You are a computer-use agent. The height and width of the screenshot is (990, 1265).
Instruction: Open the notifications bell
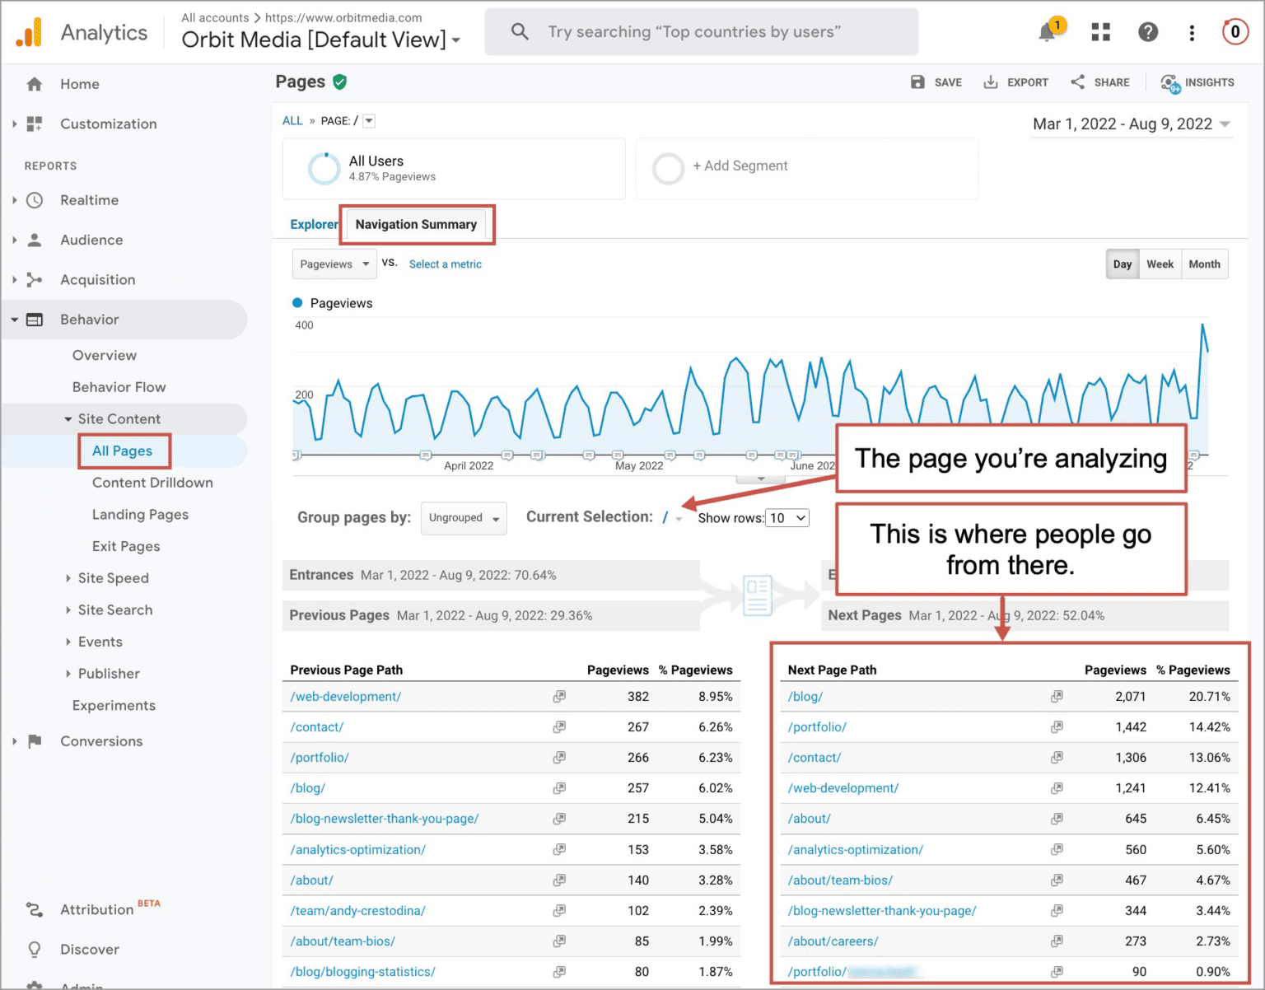tap(1046, 31)
